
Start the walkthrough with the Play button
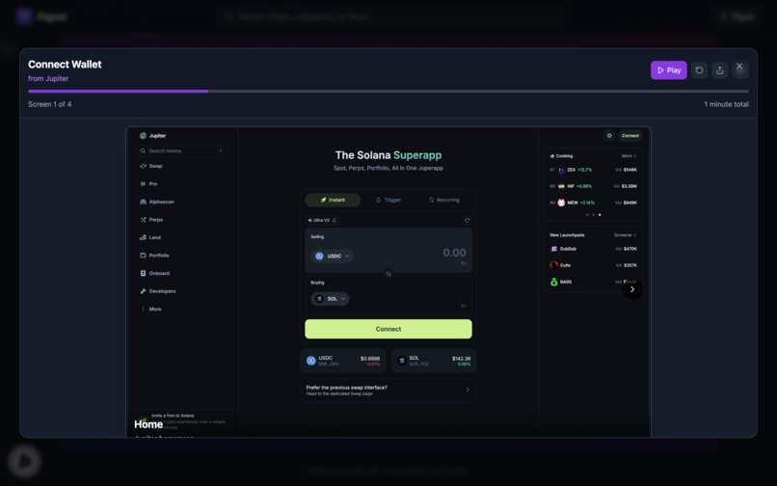tap(668, 70)
